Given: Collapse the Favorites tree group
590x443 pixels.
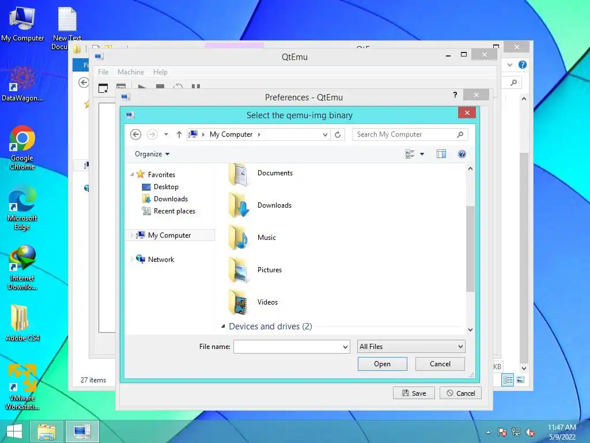Looking at the screenshot, I should [x=132, y=174].
